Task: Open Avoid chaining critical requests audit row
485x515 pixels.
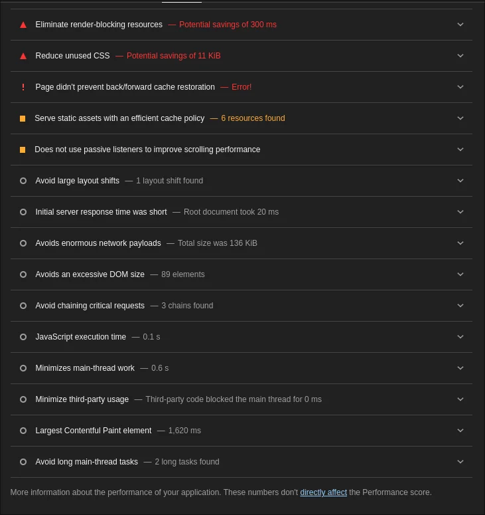Action: click(242, 306)
